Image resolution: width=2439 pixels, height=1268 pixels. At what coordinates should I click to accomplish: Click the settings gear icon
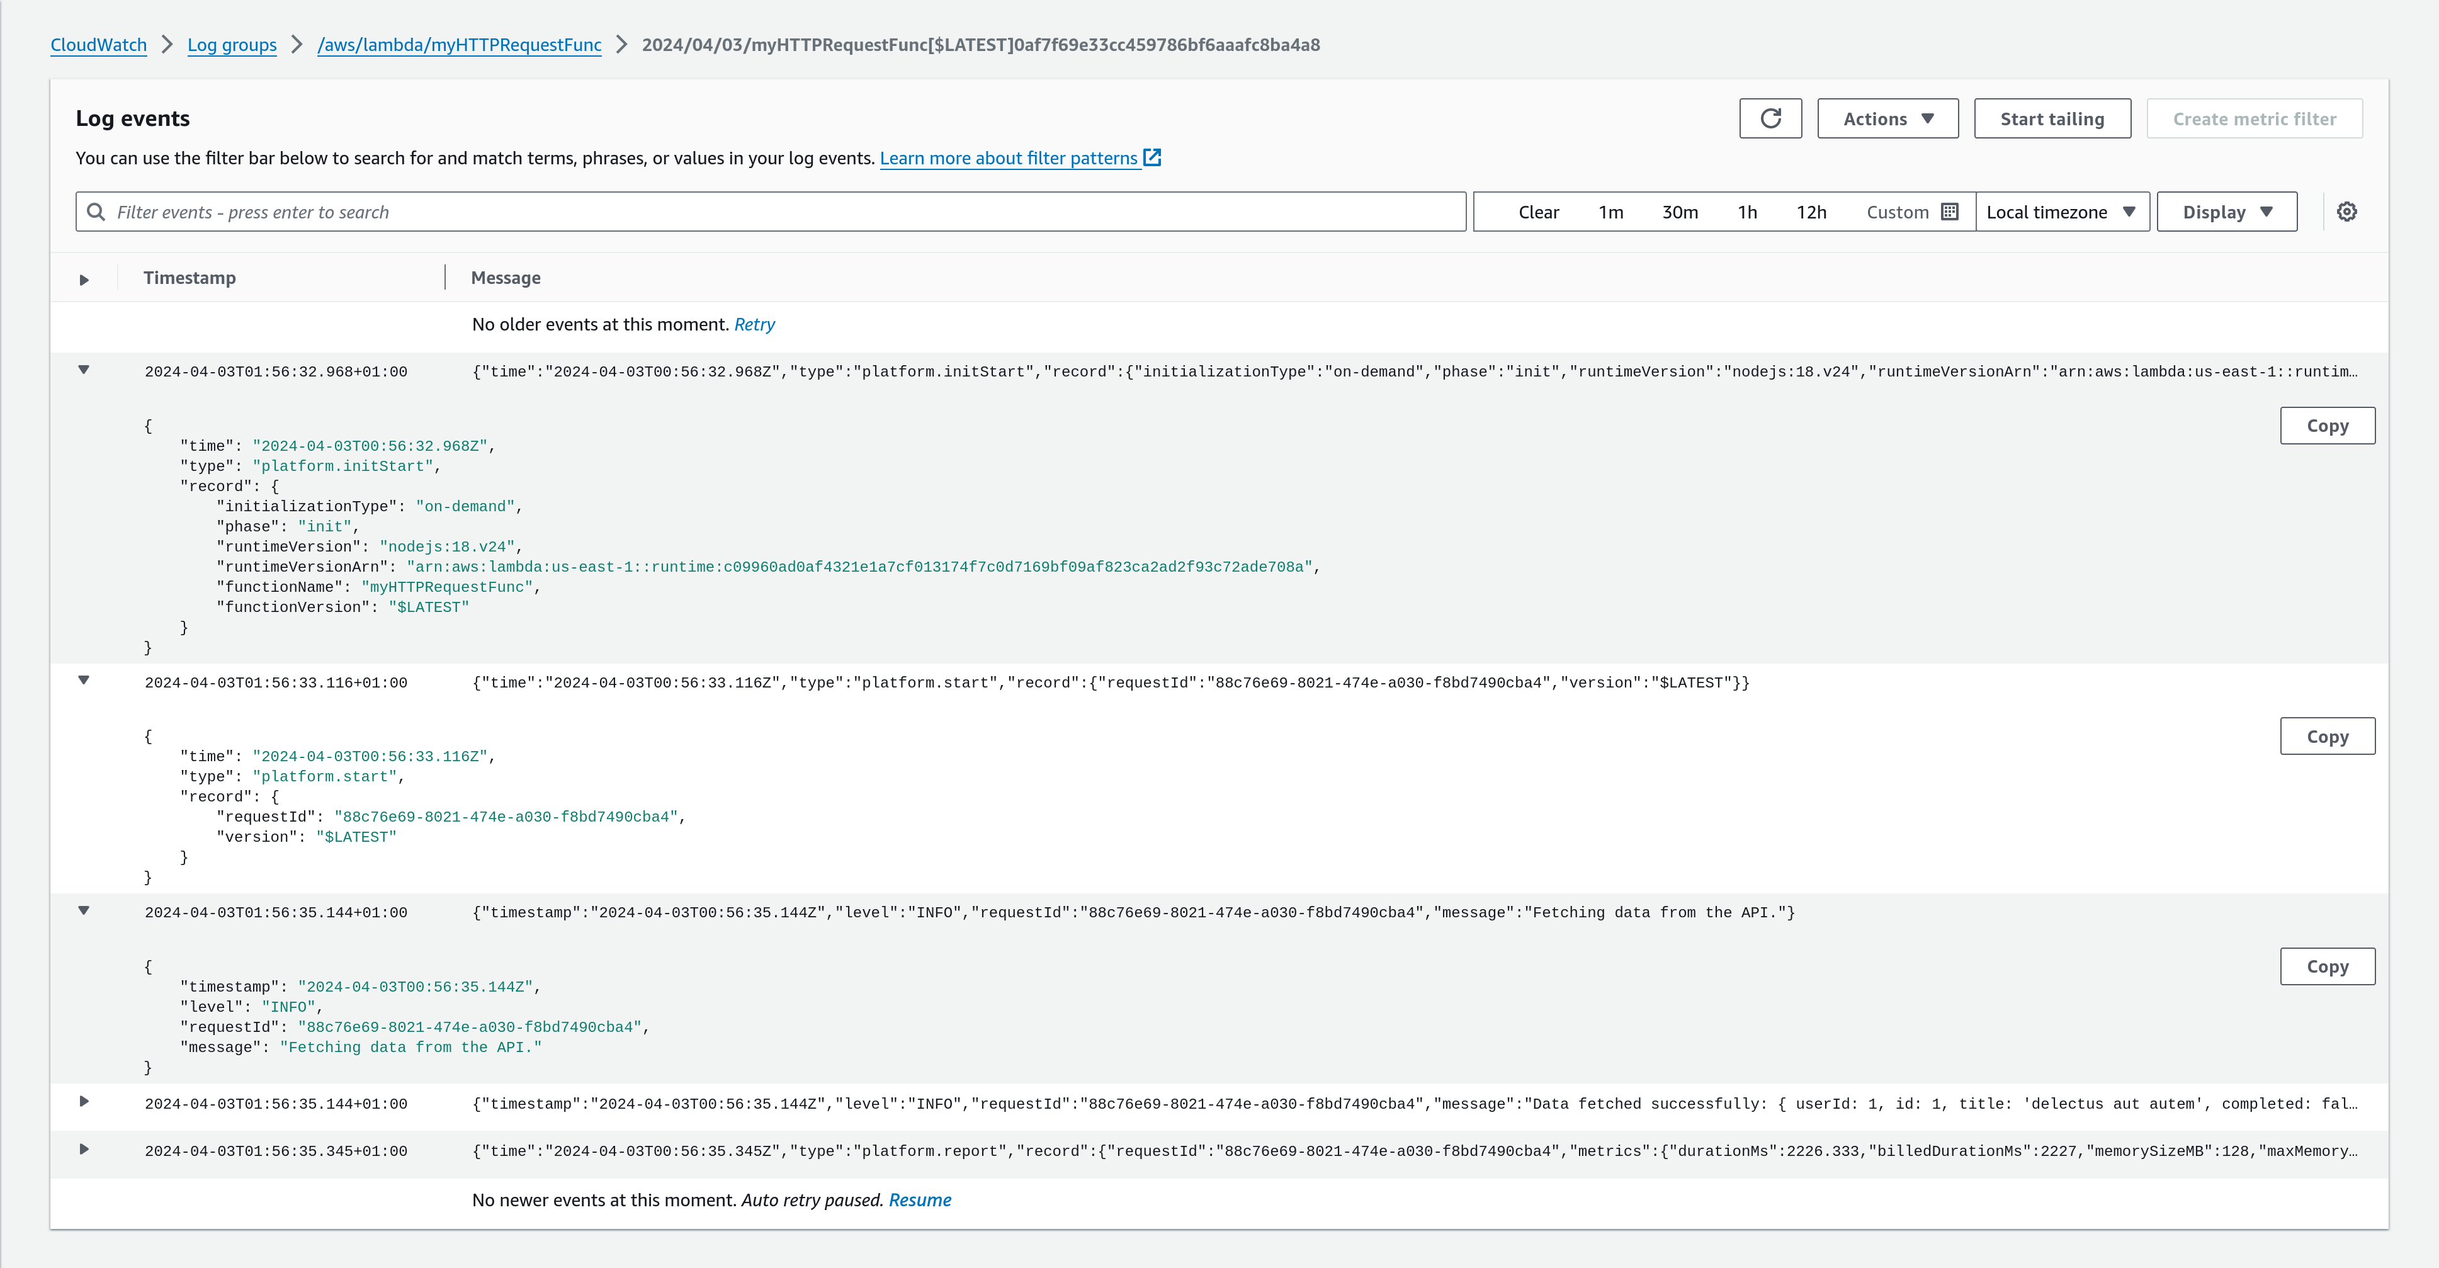pos(2350,212)
